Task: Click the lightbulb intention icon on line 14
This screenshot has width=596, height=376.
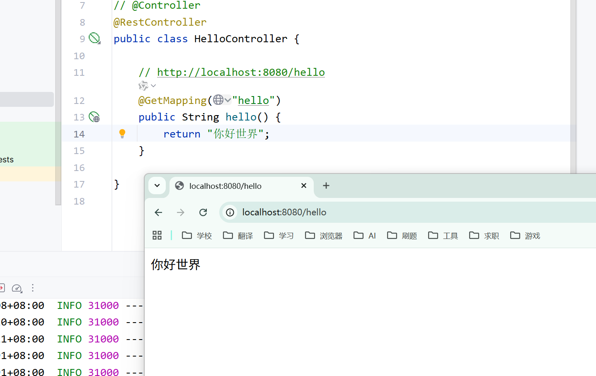Action: click(122, 133)
